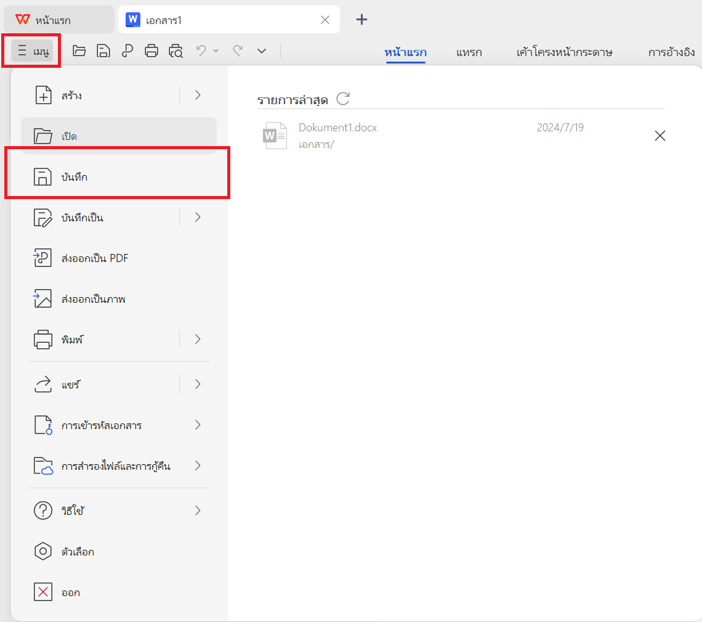Refresh the รายการล่าสุด recent files list
The image size is (702, 622).
click(x=343, y=98)
